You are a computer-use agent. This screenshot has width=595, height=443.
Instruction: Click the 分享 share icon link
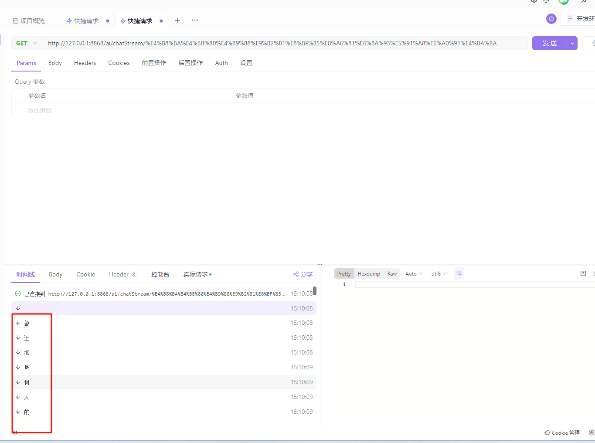pyautogui.click(x=303, y=274)
